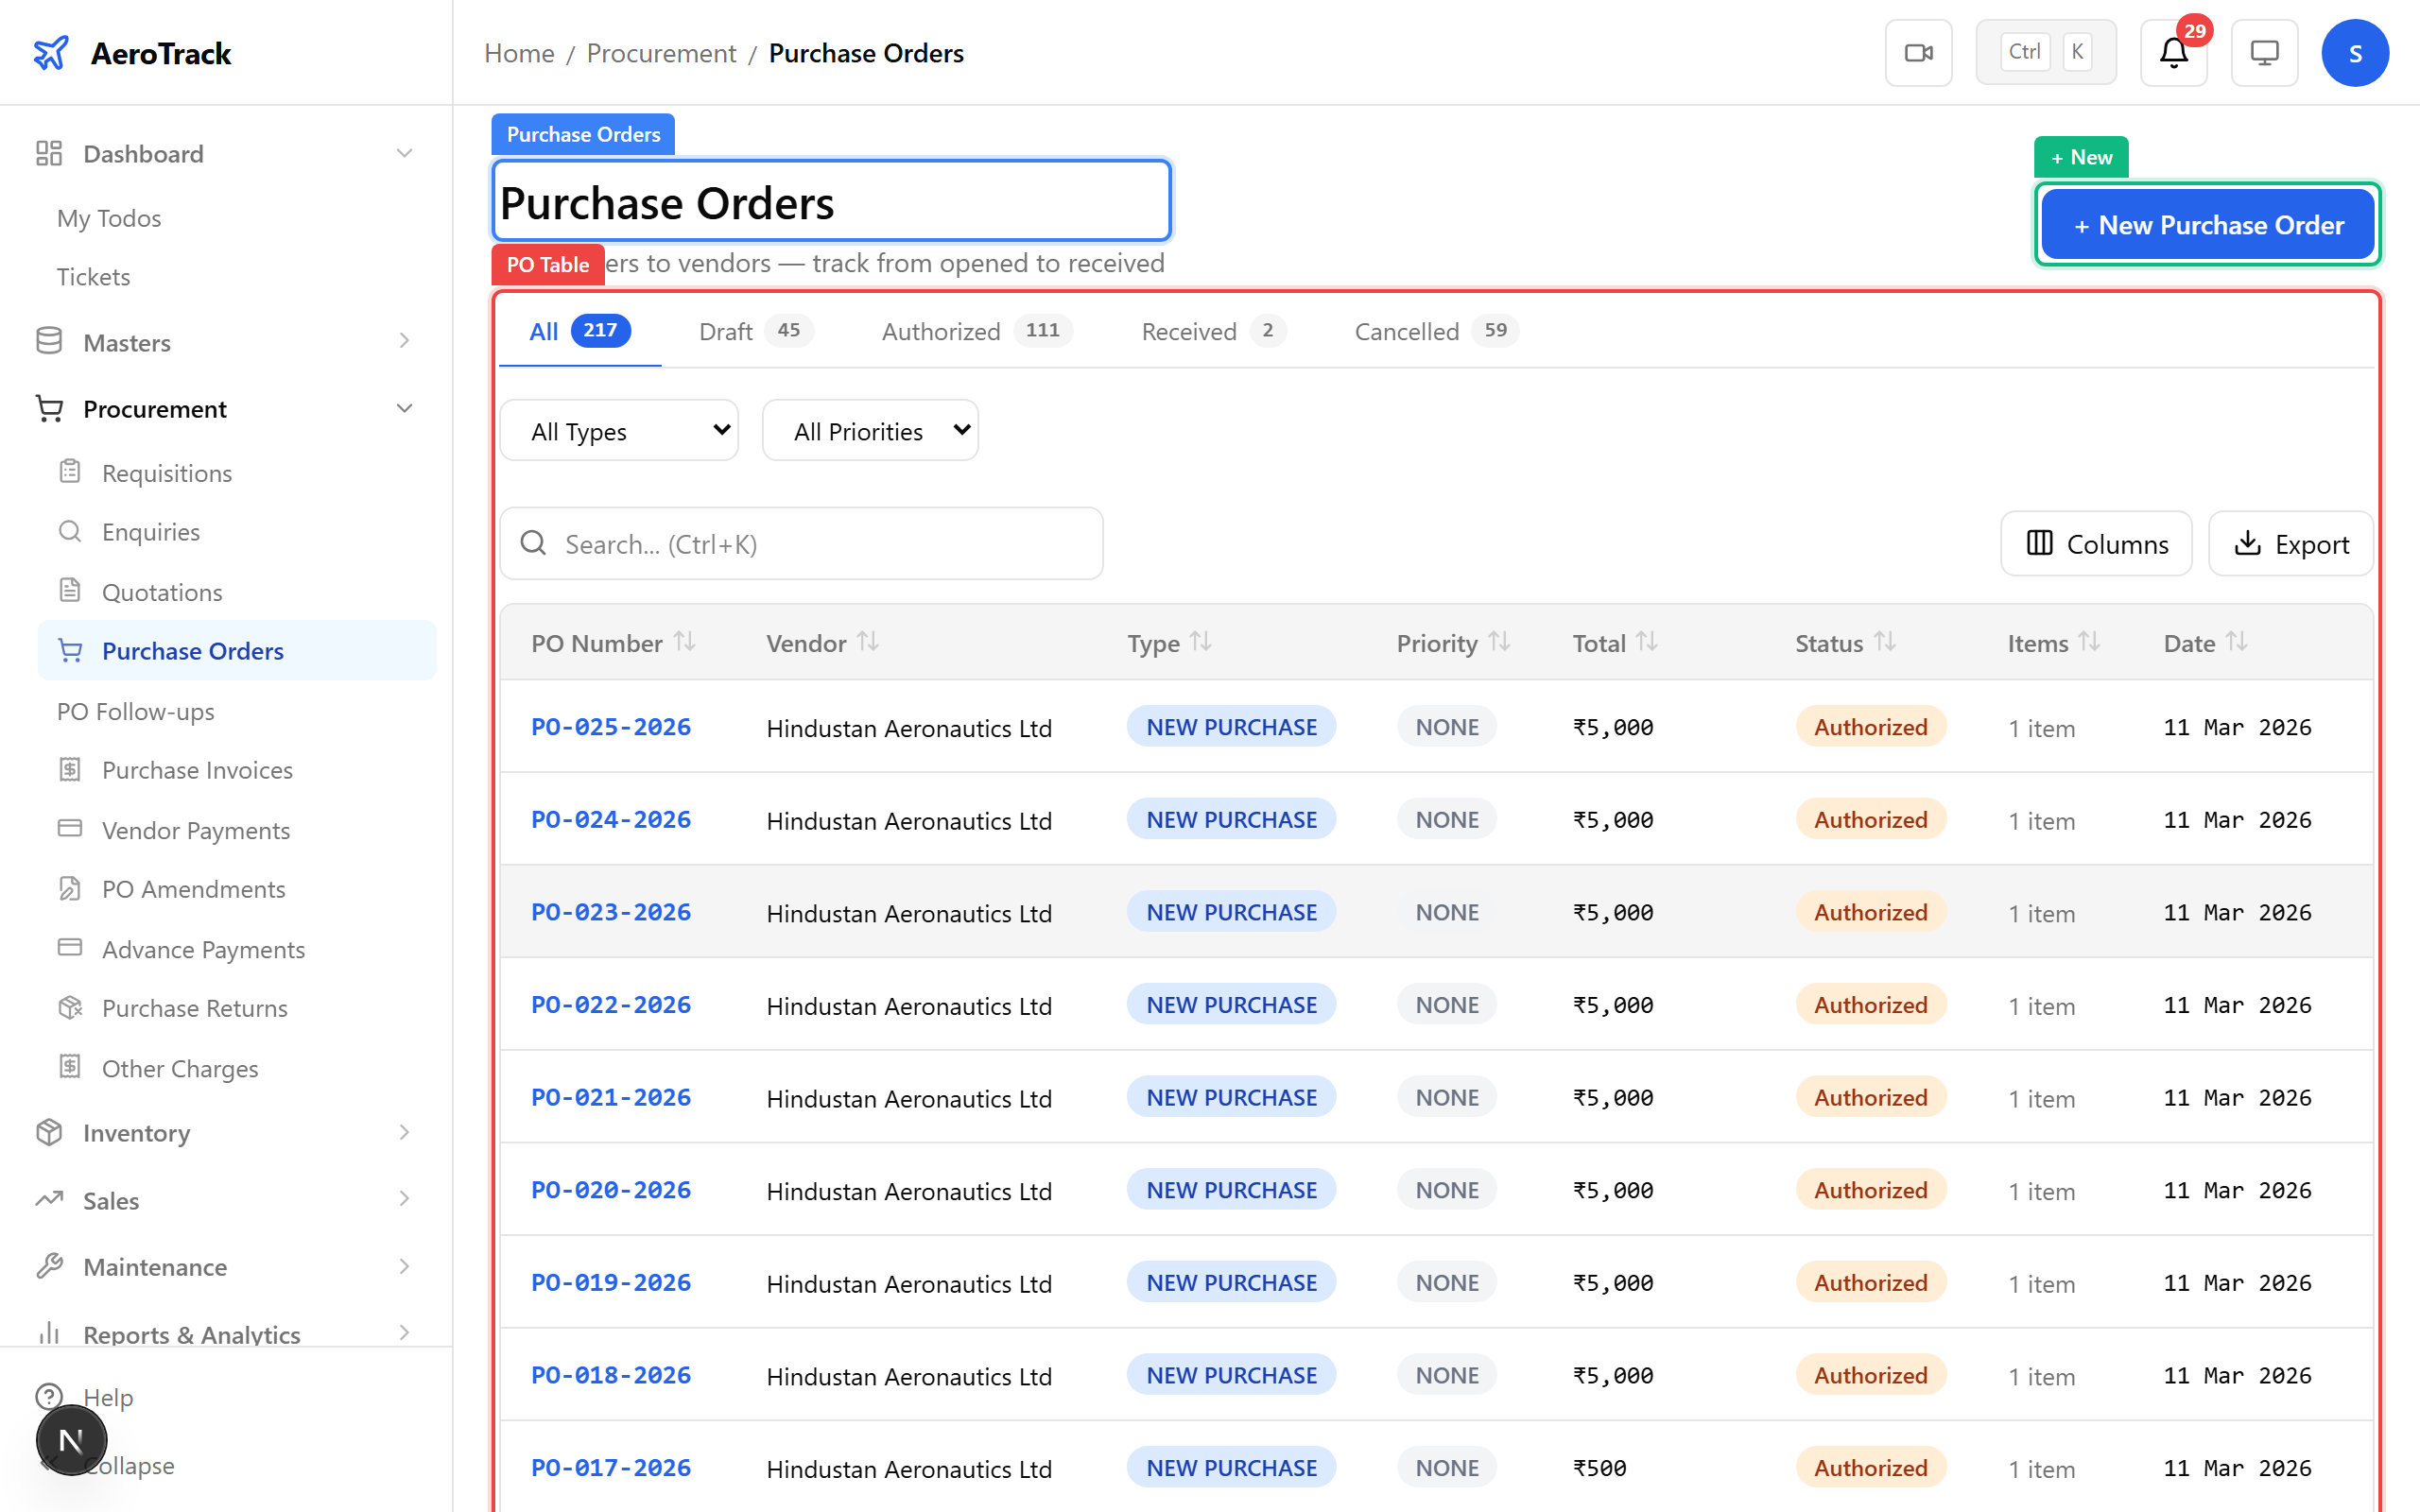Open notifications bell showing 29 alerts
The width and height of the screenshot is (2420, 1512).
point(2172,54)
